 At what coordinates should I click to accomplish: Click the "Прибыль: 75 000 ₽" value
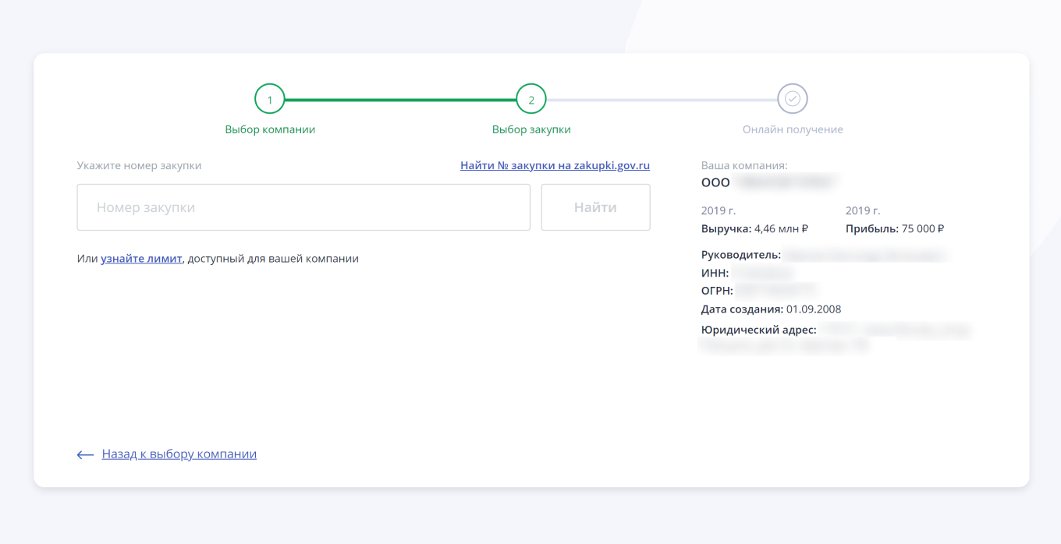click(x=895, y=229)
